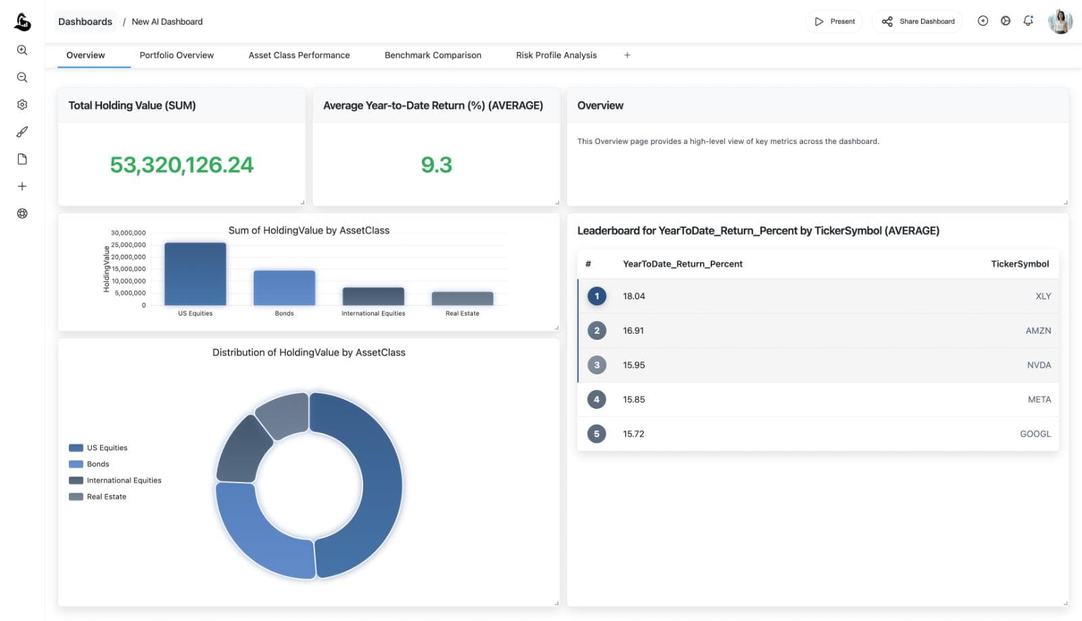Click the Present button
The image size is (1082, 621).
pos(834,21)
